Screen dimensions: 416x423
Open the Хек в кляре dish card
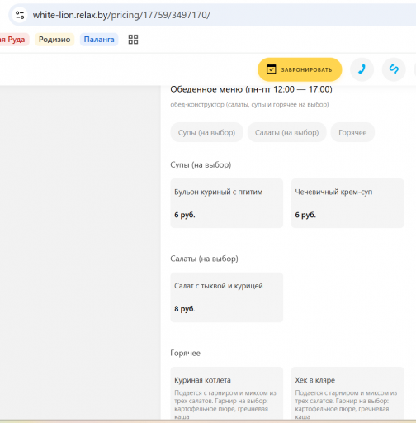point(347,393)
